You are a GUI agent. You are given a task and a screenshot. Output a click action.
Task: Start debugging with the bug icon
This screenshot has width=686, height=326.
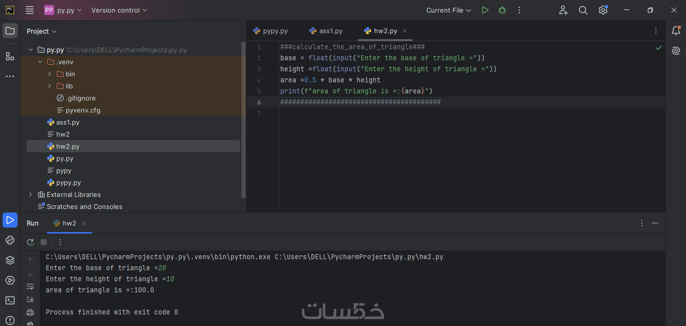pos(502,10)
